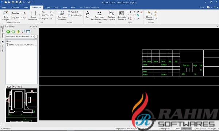Open the Standard text style dropdown

pos(22,13)
